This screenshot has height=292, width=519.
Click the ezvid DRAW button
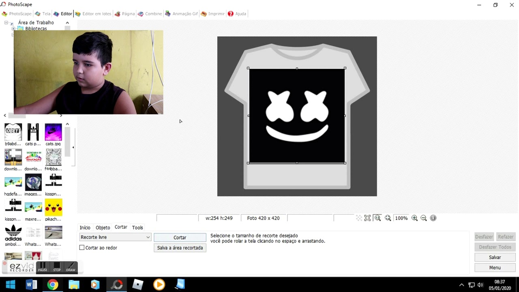[71, 267]
